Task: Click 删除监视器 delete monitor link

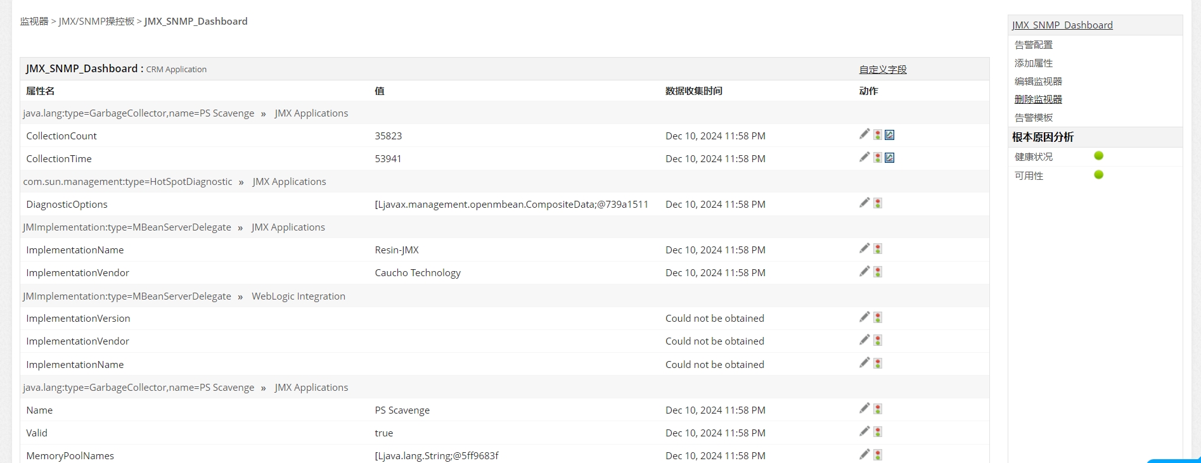Action: click(x=1038, y=99)
